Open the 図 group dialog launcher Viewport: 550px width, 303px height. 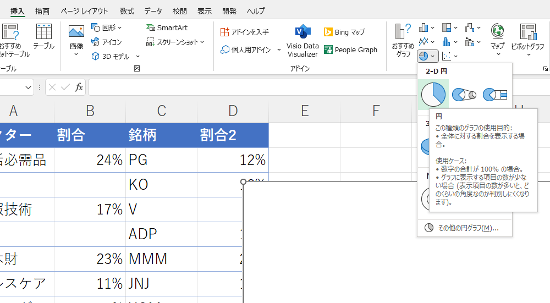(x=137, y=68)
